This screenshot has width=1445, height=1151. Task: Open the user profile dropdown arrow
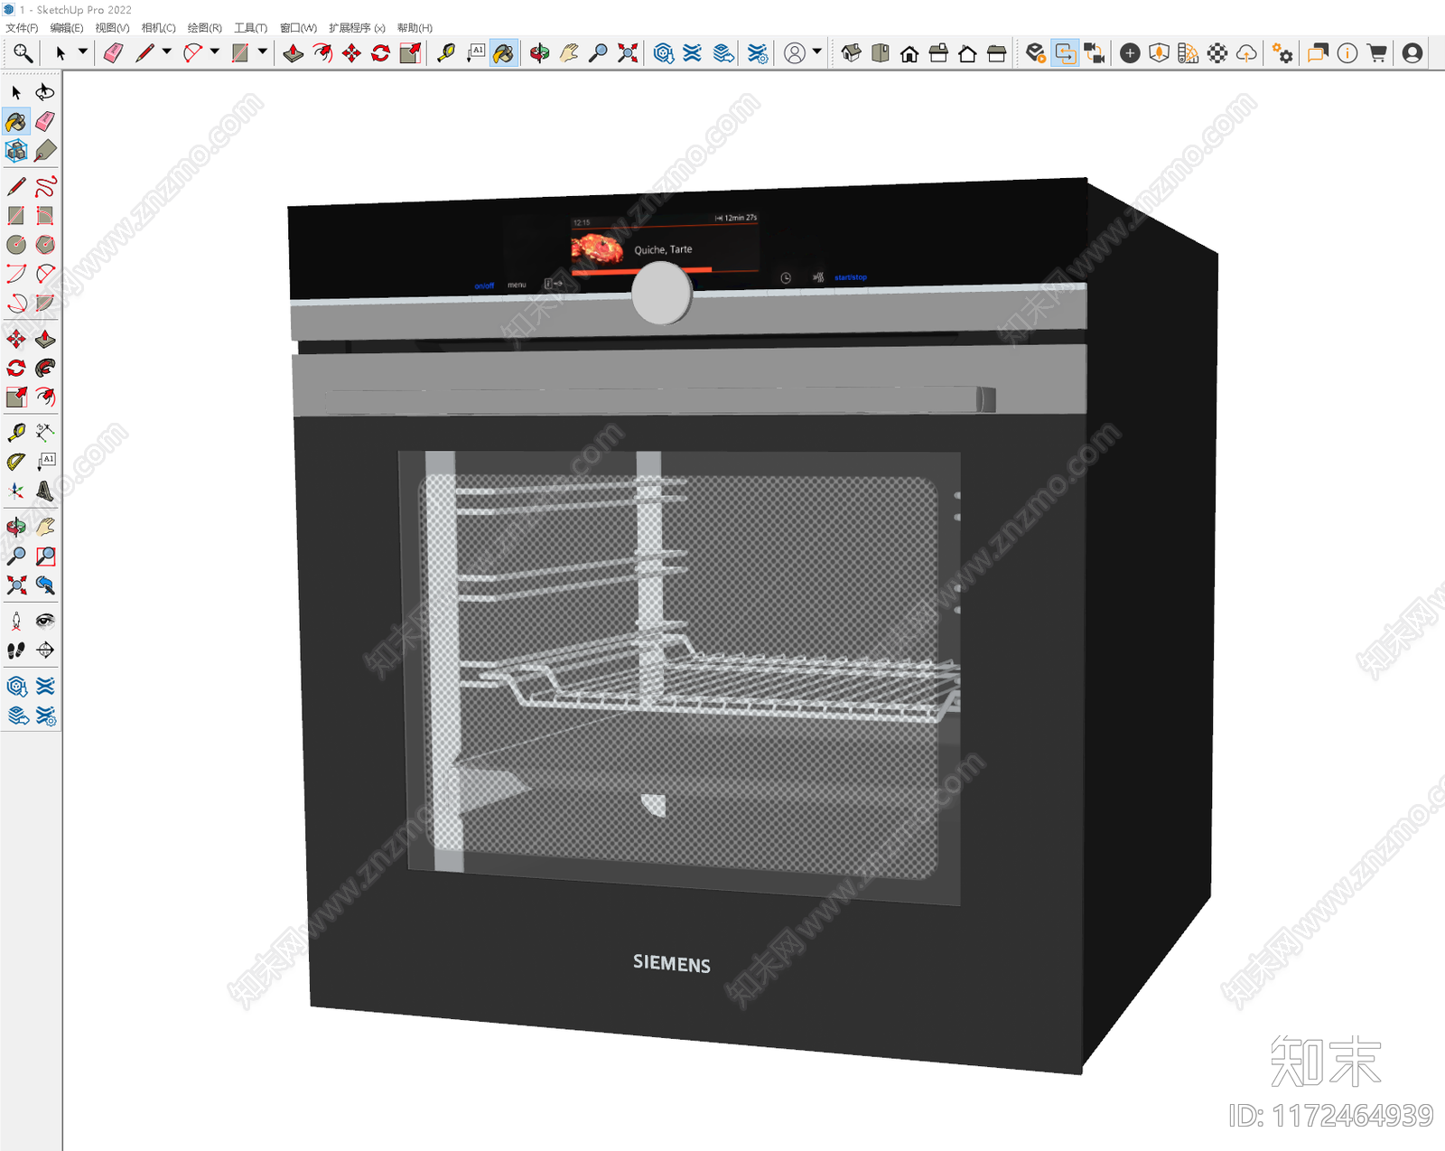point(817,51)
